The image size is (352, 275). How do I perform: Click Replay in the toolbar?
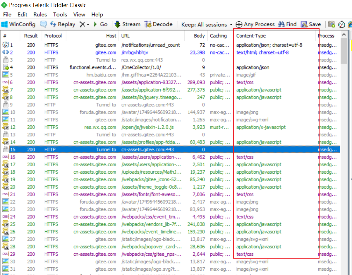pyautogui.click(x=63, y=24)
